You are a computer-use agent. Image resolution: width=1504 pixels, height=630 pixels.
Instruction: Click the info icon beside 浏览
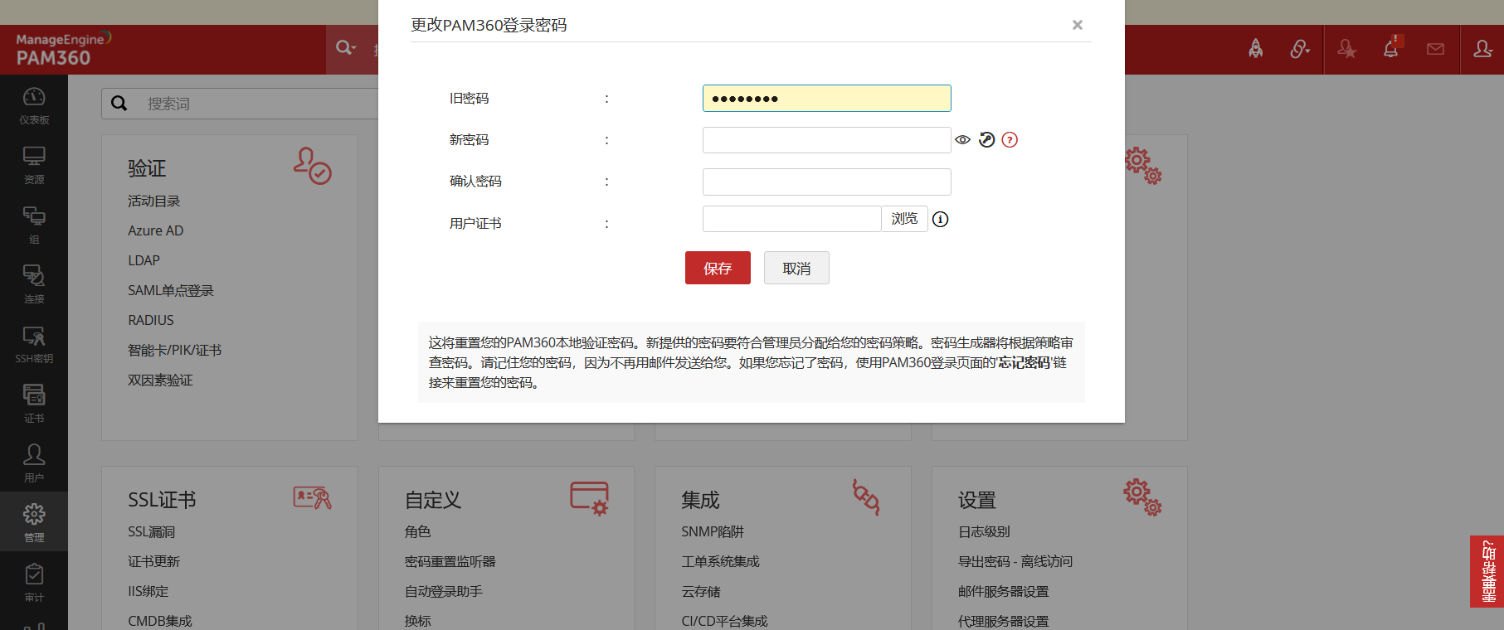tap(940, 219)
